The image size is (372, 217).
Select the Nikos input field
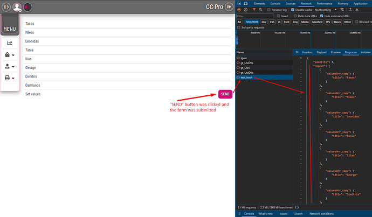(x=127, y=32)
